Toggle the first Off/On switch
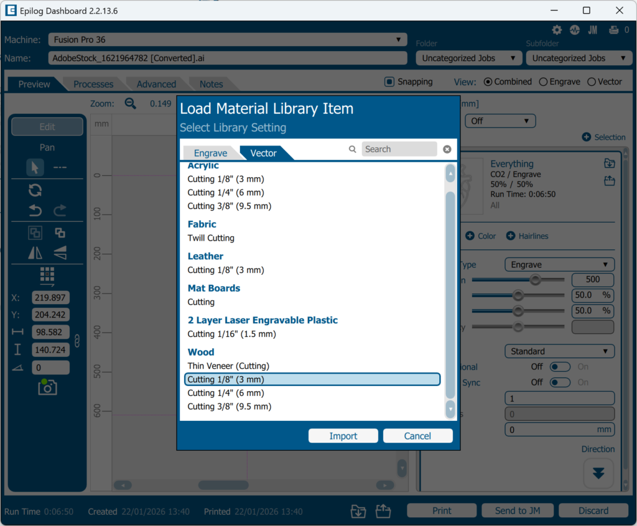 point(560,367)
